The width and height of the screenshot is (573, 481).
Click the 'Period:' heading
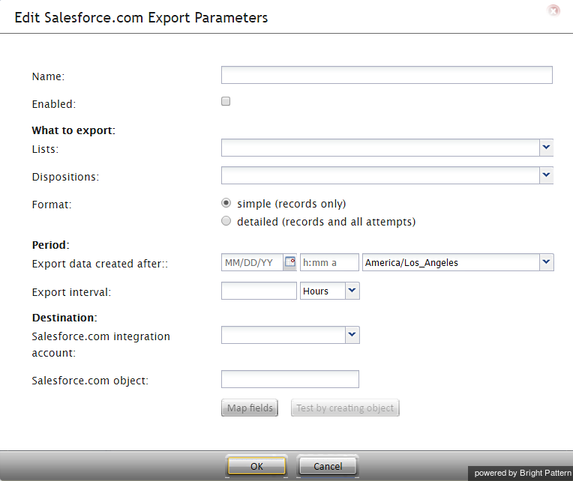click(51, 245)
